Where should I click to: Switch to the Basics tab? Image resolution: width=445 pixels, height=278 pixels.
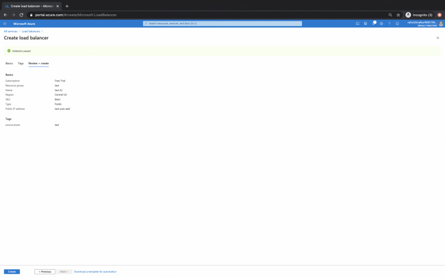[9, 63]
